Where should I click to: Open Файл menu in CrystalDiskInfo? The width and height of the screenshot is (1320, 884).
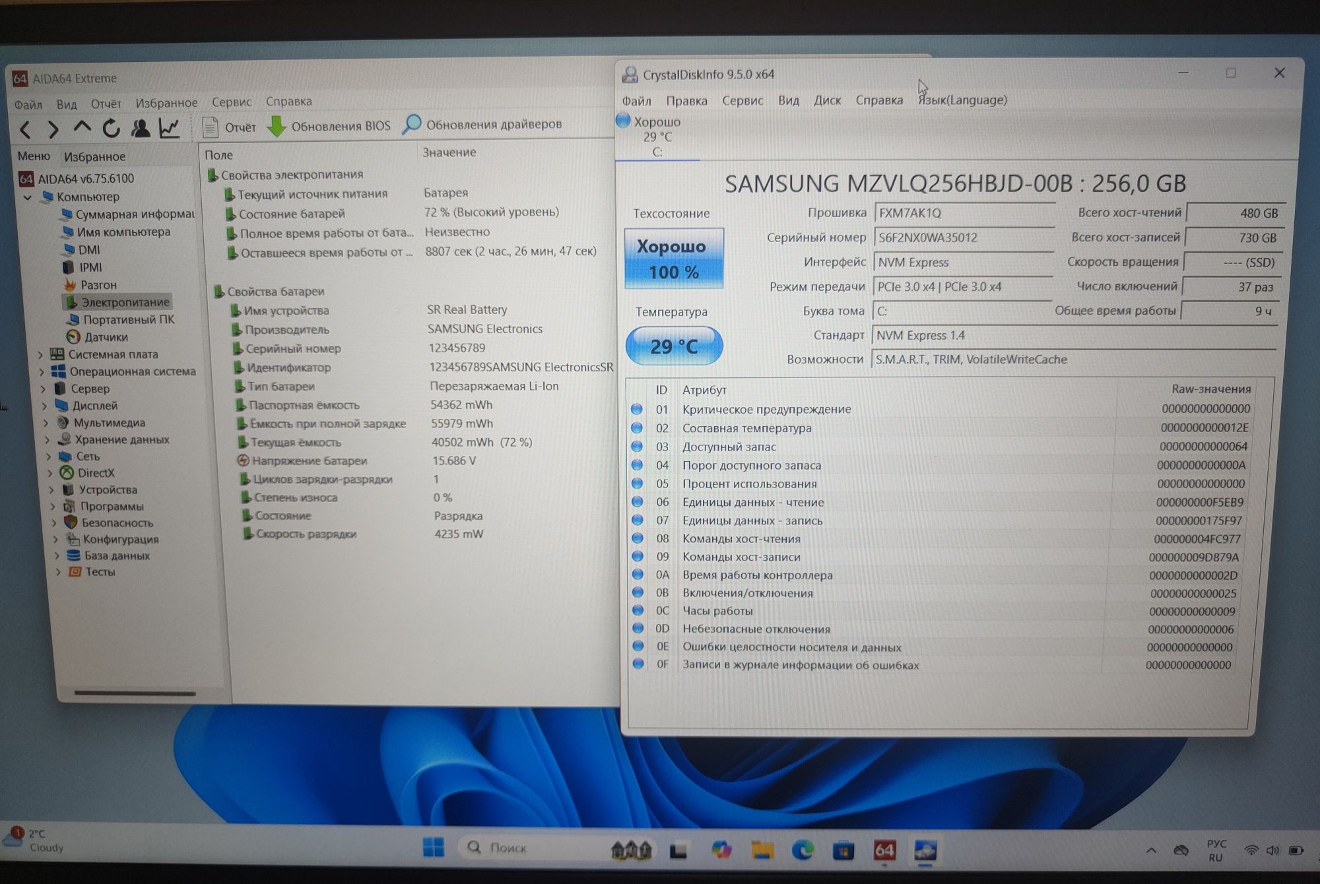636,101
